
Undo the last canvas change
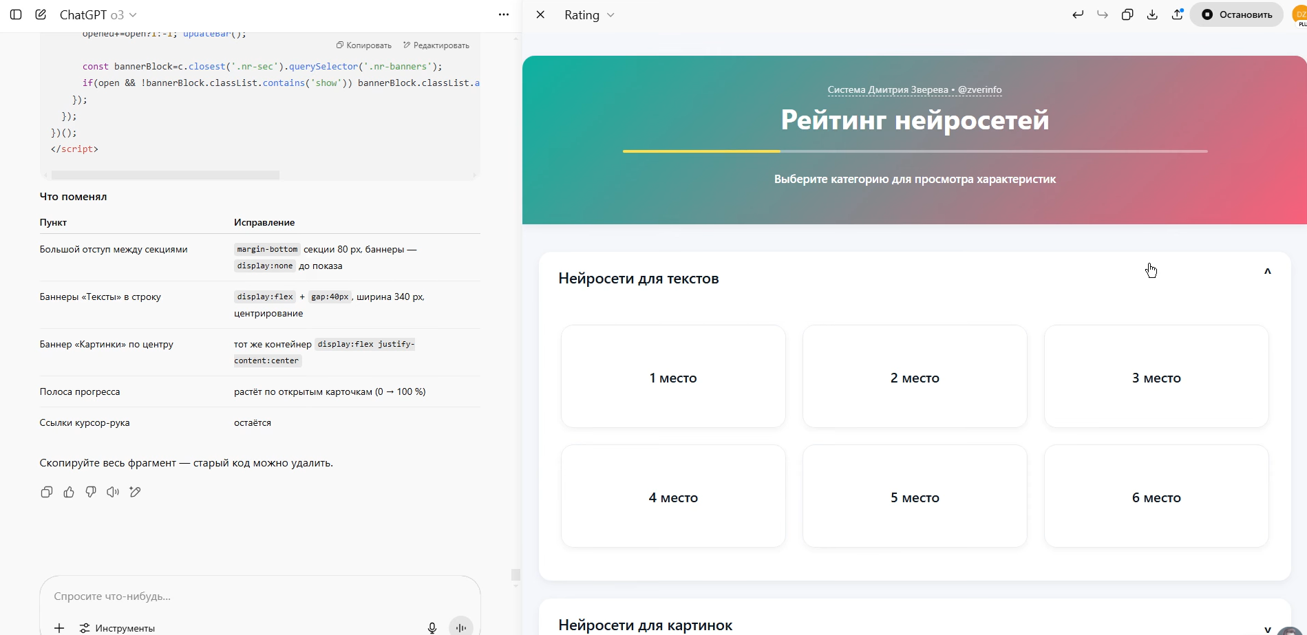pyautogui.click(x=1078, y=14)
